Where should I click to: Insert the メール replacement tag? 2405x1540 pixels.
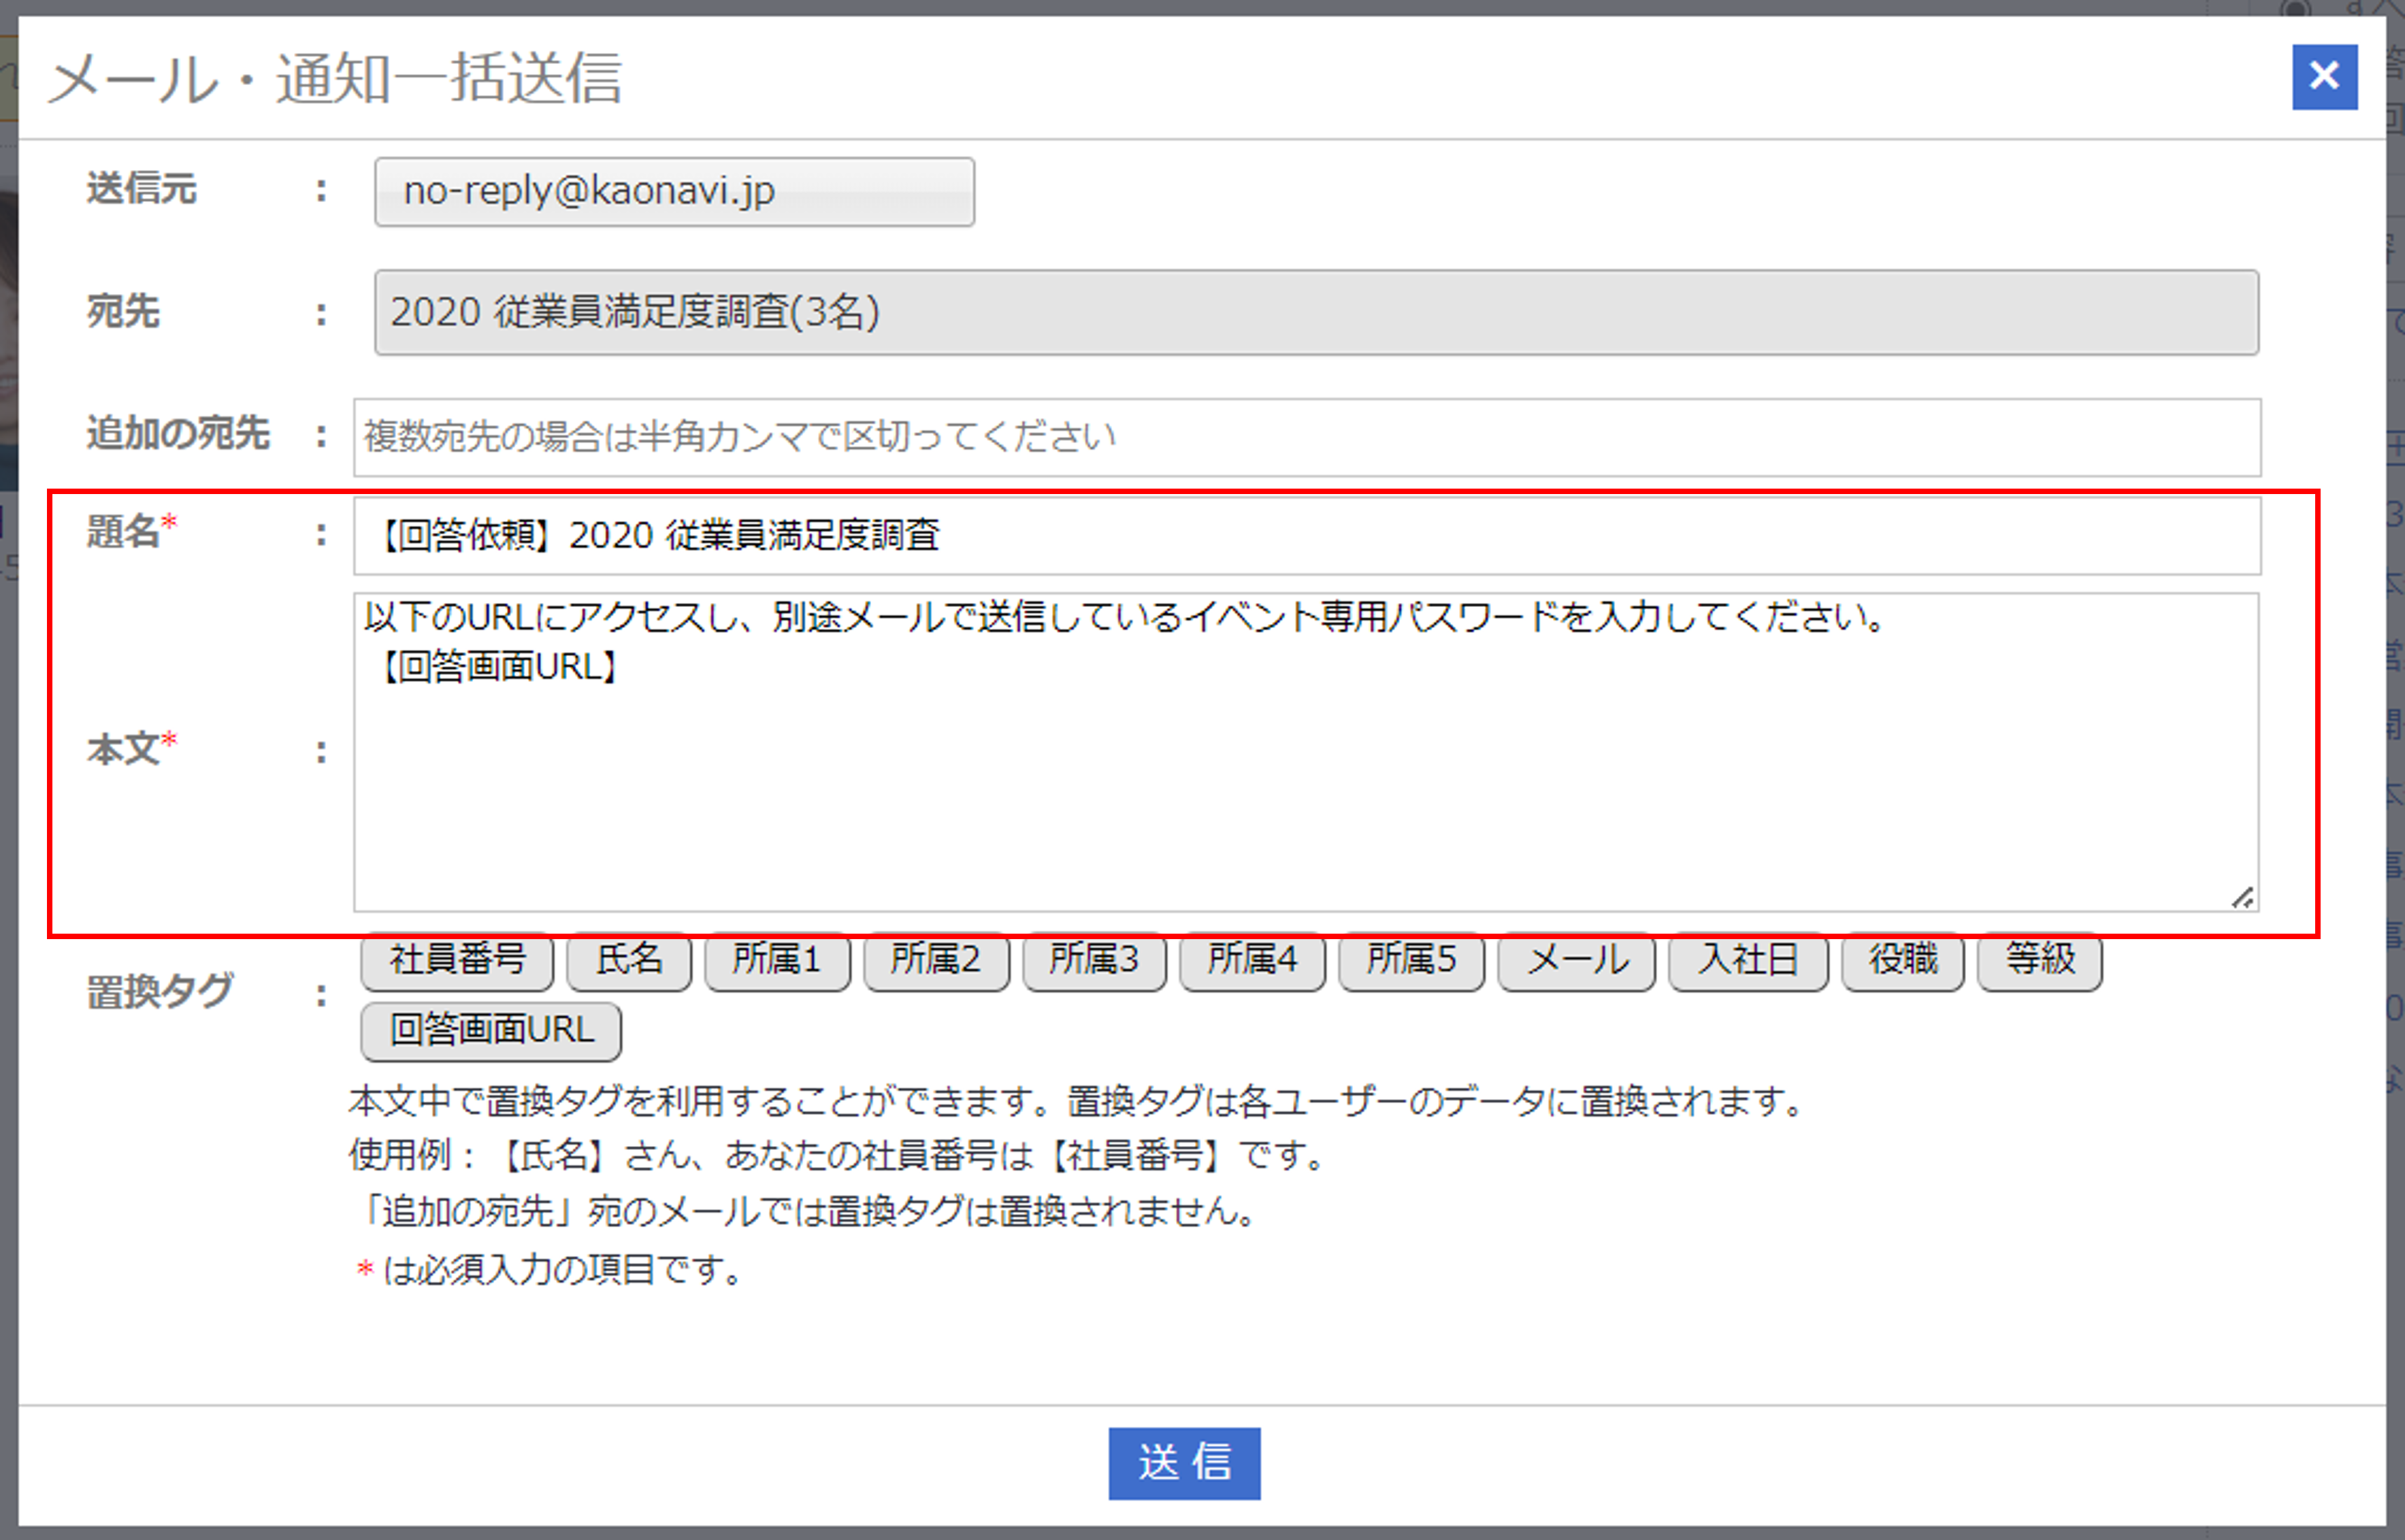coord(1577,960)
